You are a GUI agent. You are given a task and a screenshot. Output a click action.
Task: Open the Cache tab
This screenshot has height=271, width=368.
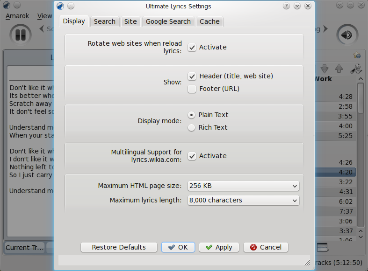pyautogui.click(x=209, y=21)
